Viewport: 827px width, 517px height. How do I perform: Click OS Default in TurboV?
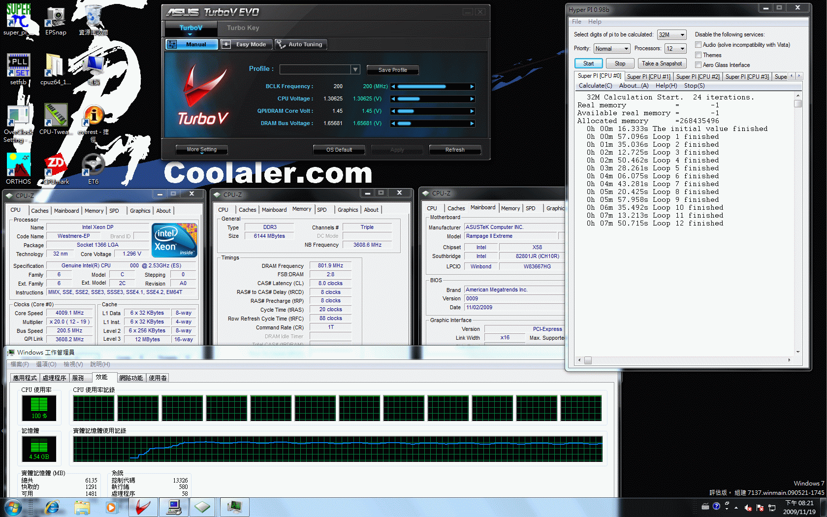tap(339, 150)
